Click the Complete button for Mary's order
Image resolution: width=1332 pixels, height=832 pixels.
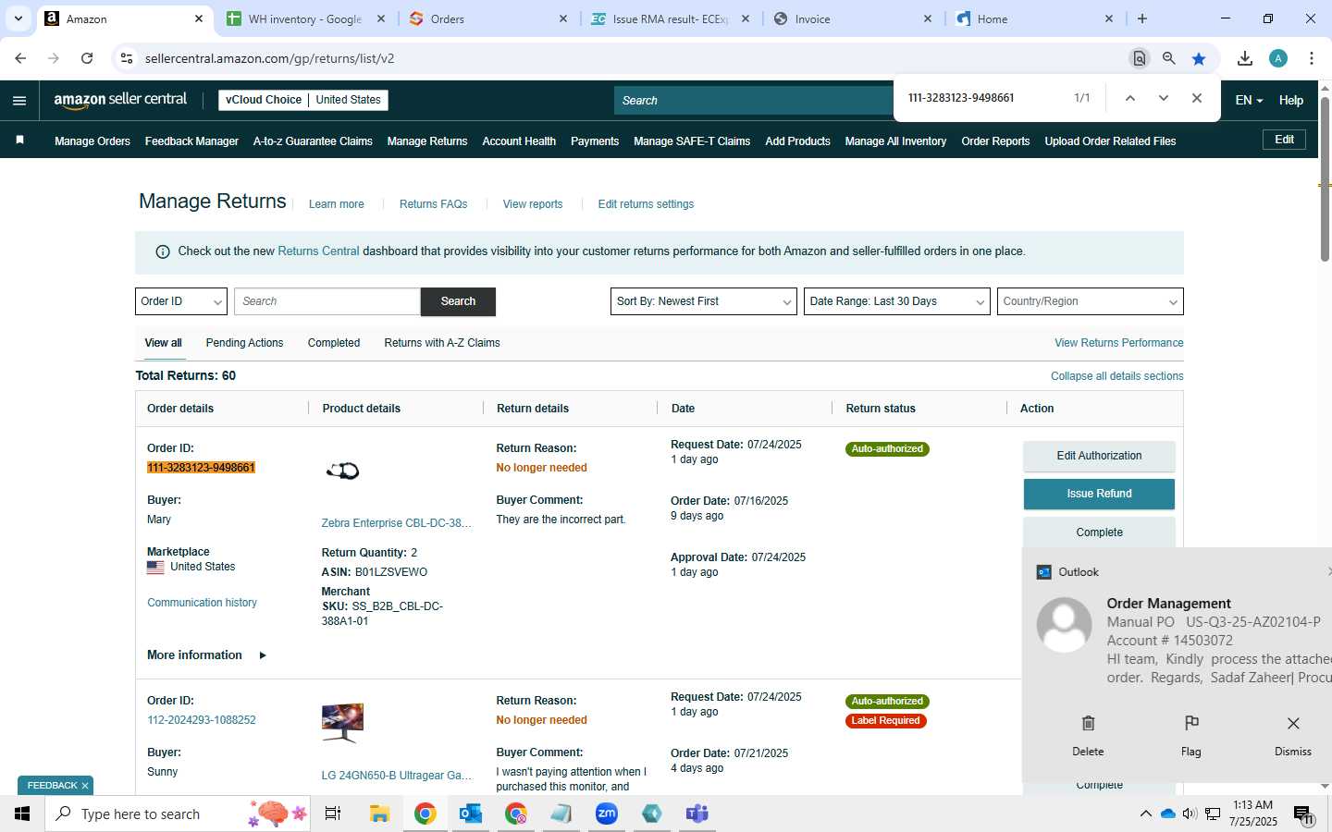tap(1099, 532)
